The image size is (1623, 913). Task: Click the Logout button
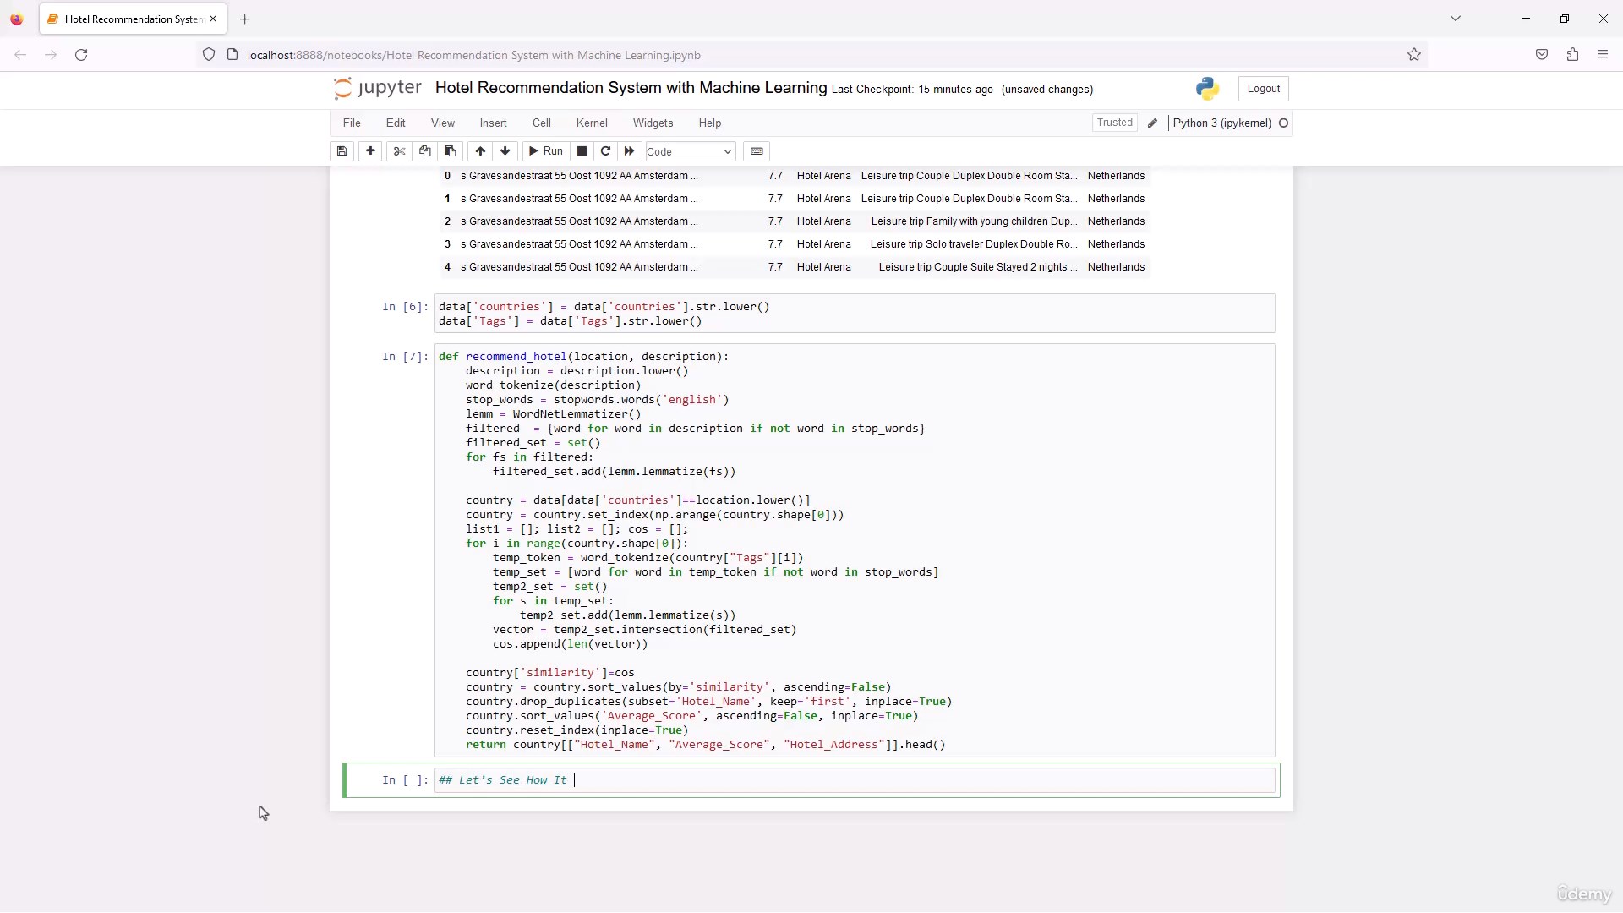[1263, 89]
